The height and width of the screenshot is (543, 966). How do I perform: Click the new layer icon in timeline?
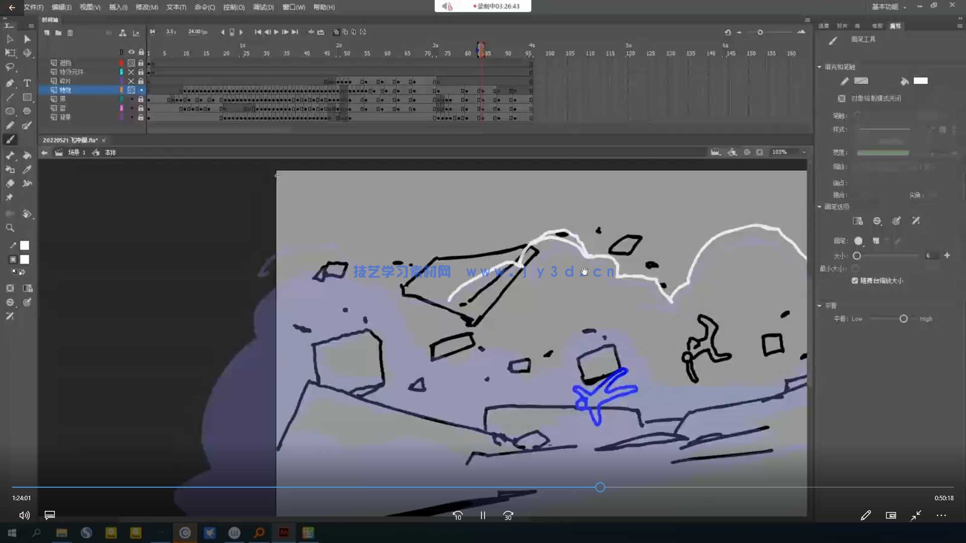[47, 33]
